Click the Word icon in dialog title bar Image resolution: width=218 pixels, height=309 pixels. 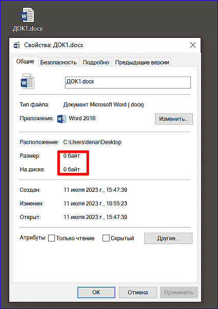coord(17,45)
